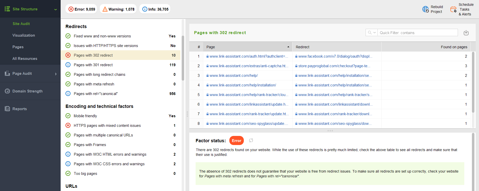The width and height of the screenshot is (479, 191).
Task: Open the quick filter search dropdown
Action: [x=372, y=33]
